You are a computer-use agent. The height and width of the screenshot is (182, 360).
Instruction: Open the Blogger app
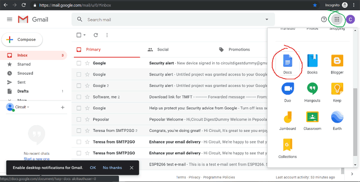point(337,64)
